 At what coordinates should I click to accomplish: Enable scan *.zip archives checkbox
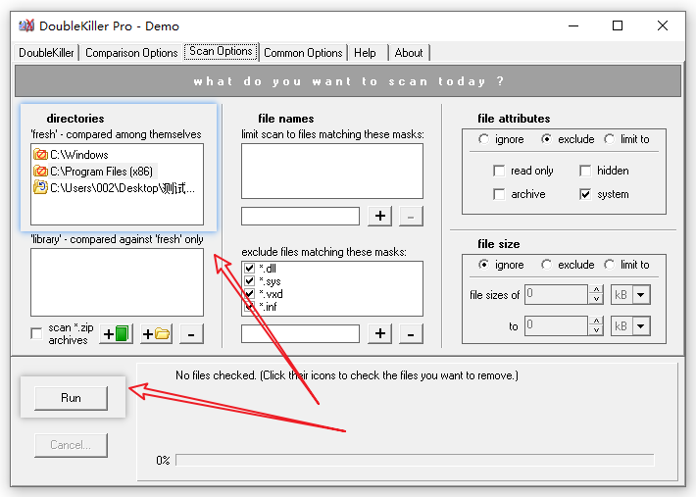[x=36, y=333]
